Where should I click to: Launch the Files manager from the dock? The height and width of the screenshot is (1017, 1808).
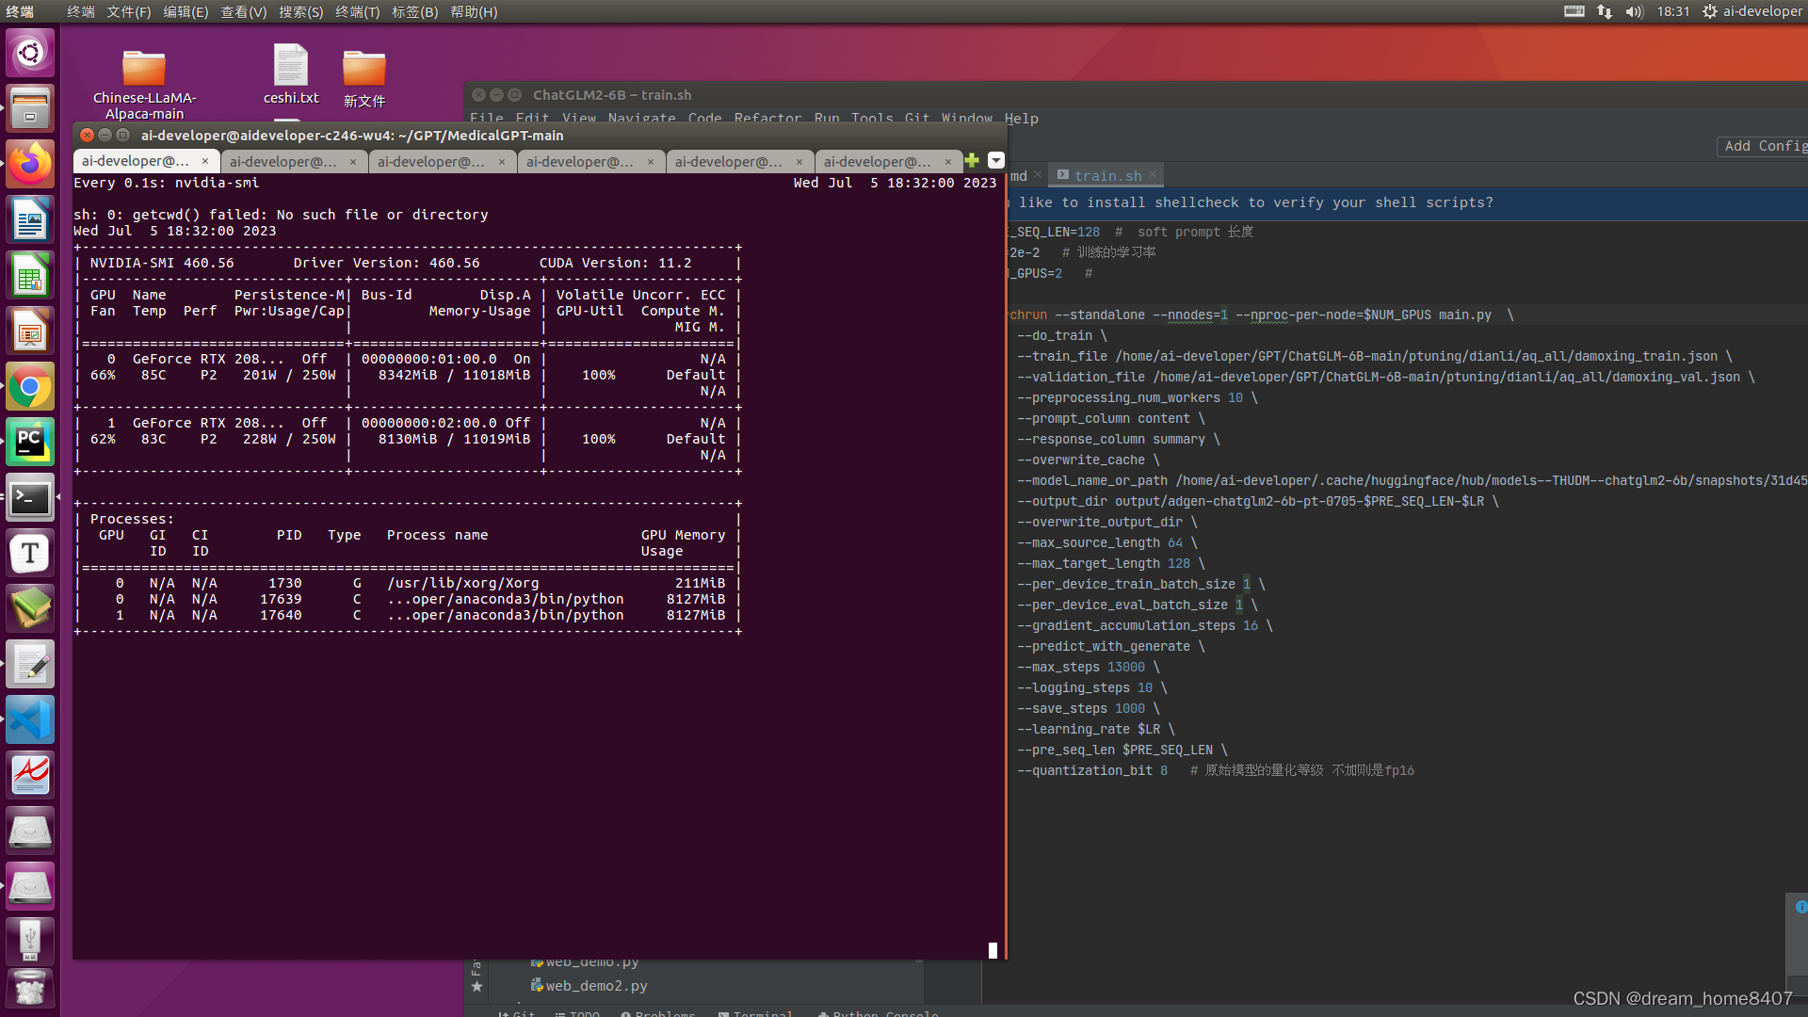(30, 108)
